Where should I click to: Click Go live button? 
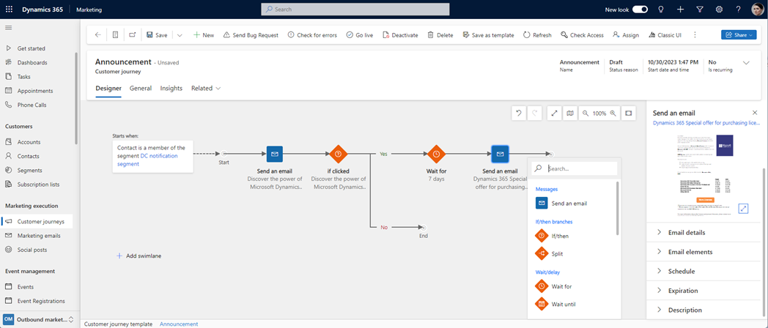point(360,35)
